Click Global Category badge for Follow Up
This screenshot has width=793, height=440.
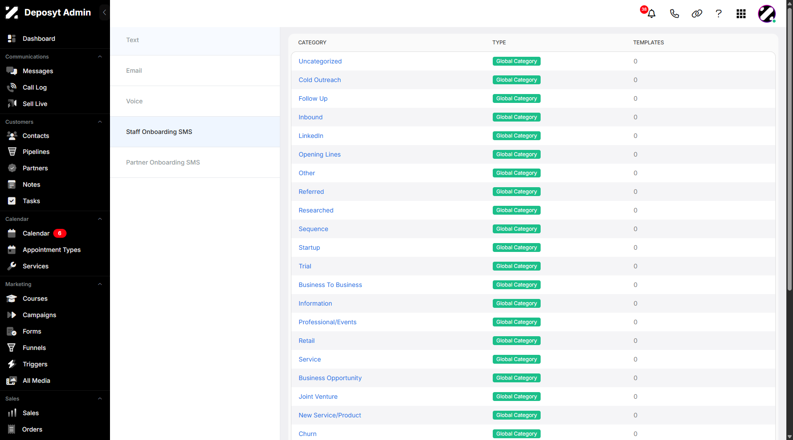pos(517,98)
